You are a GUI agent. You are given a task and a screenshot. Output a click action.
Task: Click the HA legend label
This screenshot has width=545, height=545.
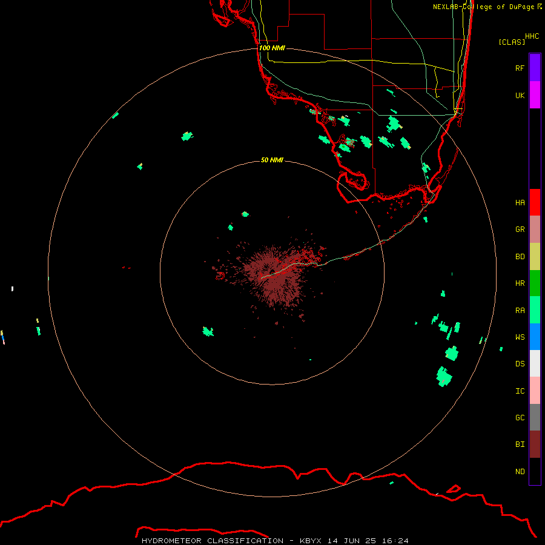pos(520,202)
